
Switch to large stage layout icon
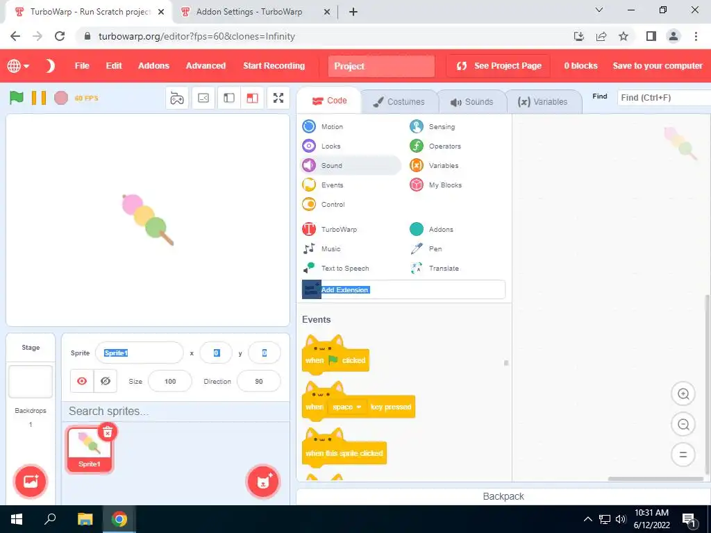point(252,98)
